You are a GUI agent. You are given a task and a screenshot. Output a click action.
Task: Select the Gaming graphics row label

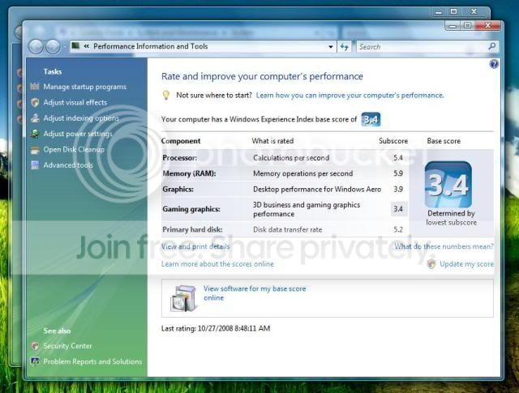pyautogui.click(x=191, y=209)
